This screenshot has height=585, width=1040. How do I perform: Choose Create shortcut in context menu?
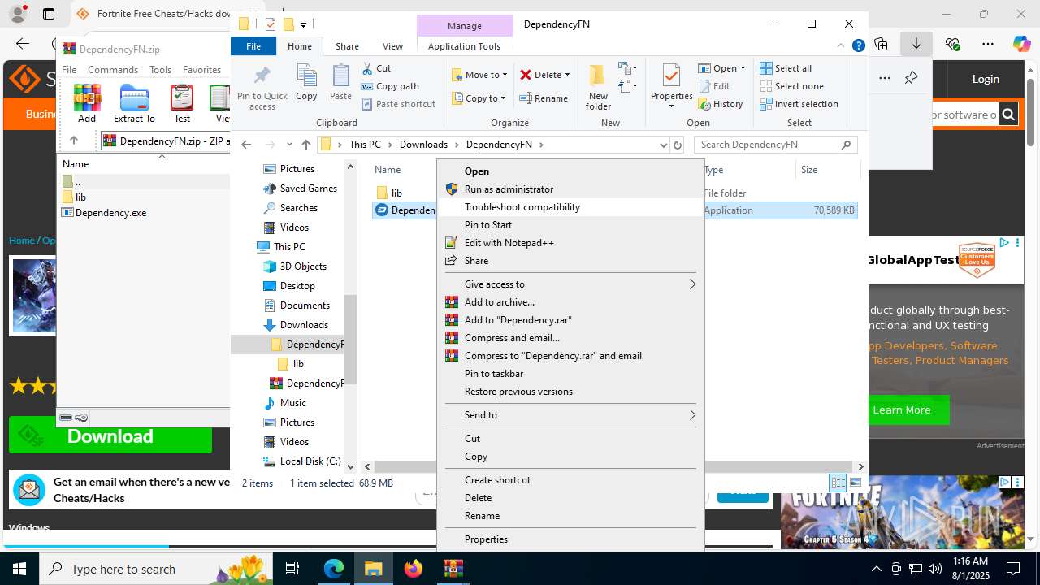(x=570, y=480)
